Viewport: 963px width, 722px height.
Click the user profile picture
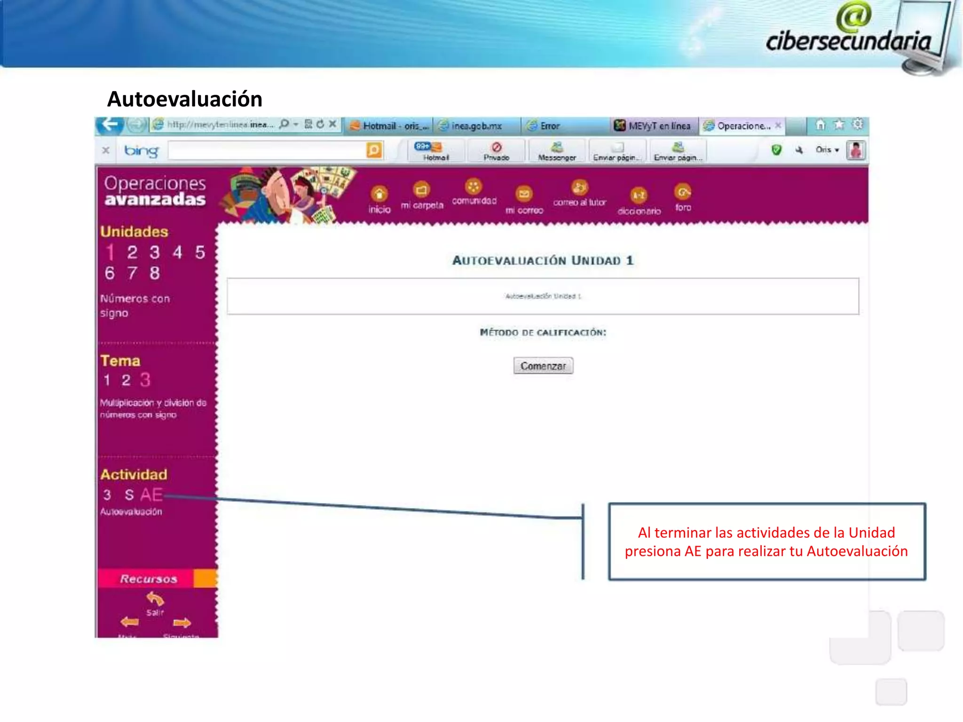pos(856,150)
